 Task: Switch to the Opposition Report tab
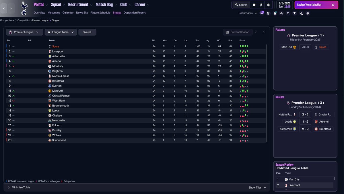pos(135,13)
